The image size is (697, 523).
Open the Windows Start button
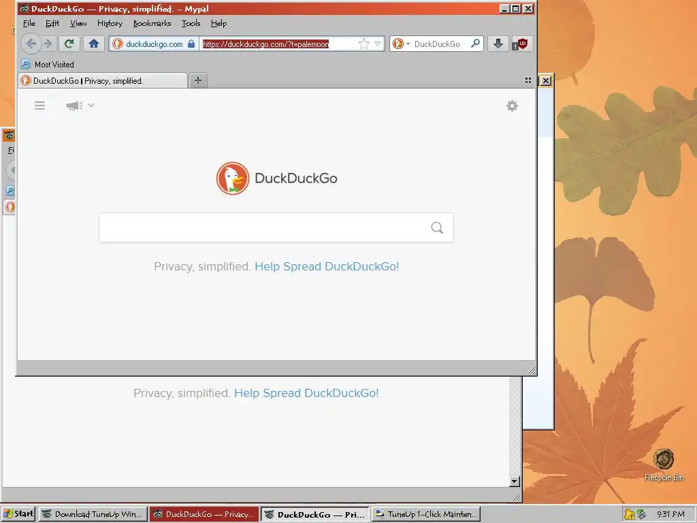(18, 514)
